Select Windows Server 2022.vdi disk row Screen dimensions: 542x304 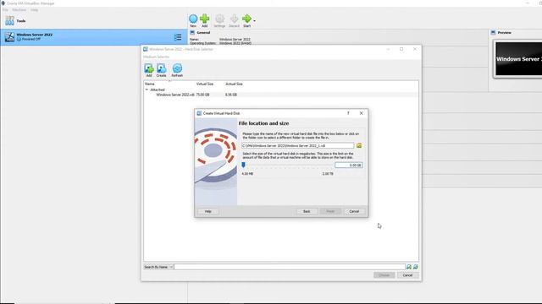click(280, 95)
